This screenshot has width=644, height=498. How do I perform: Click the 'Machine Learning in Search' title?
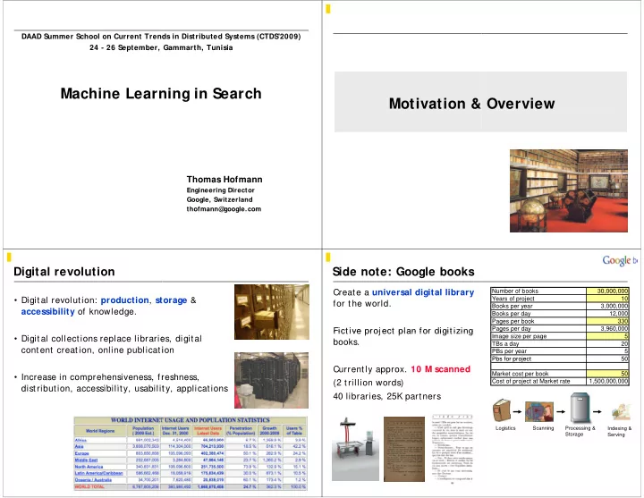click(x=161, y=94)
